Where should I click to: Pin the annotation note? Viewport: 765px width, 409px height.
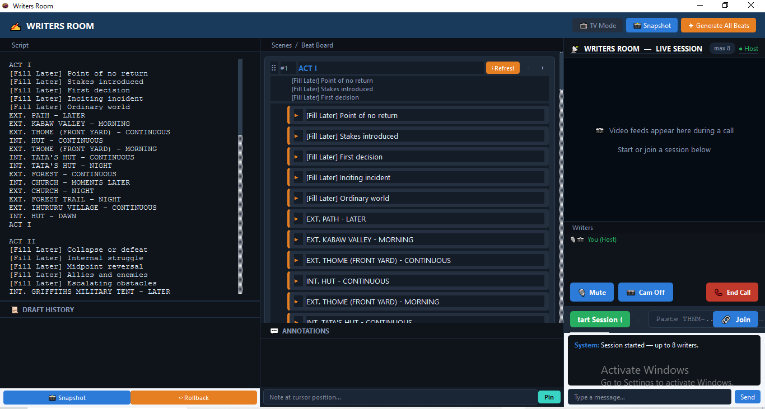coord(549,397)
